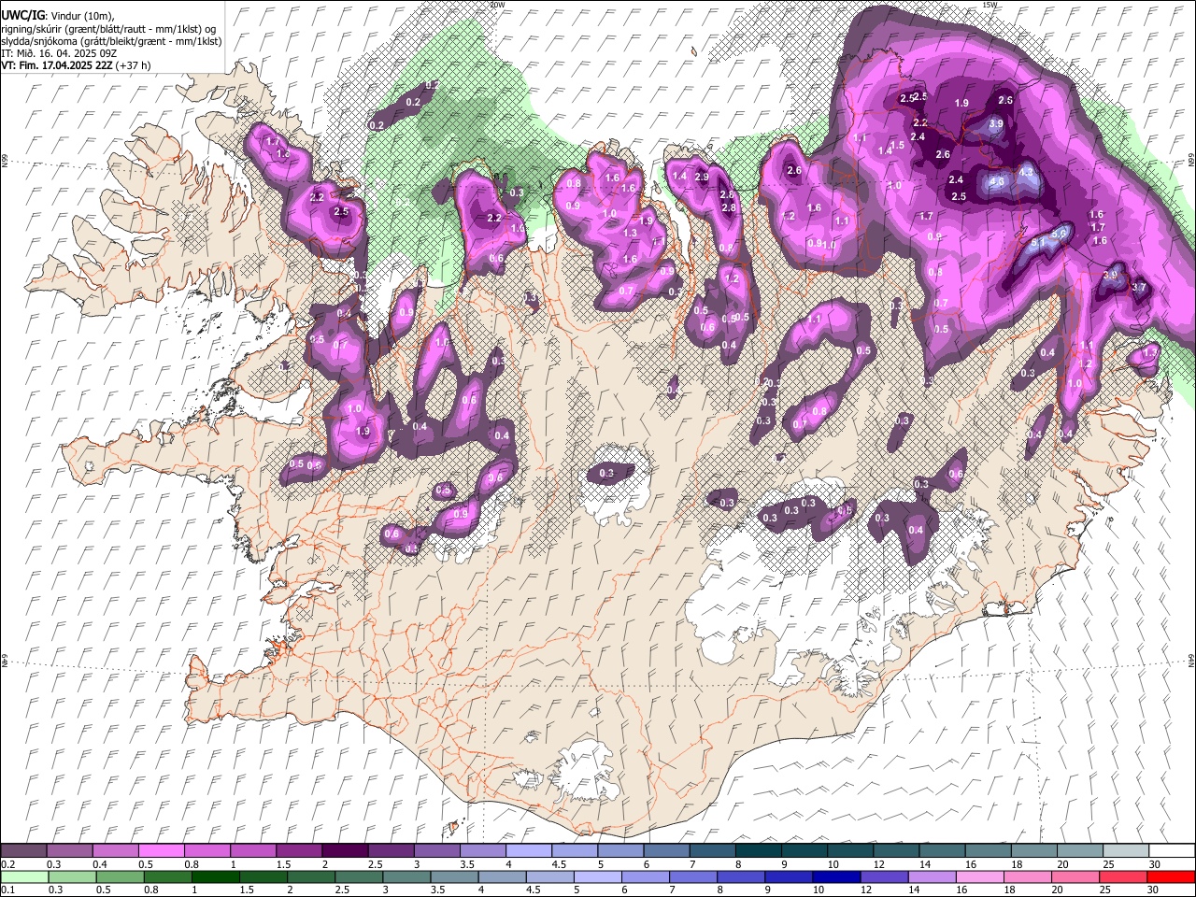
Task: Select the navy blue 10 swatch in rain scale
Action: pos(835,877)
